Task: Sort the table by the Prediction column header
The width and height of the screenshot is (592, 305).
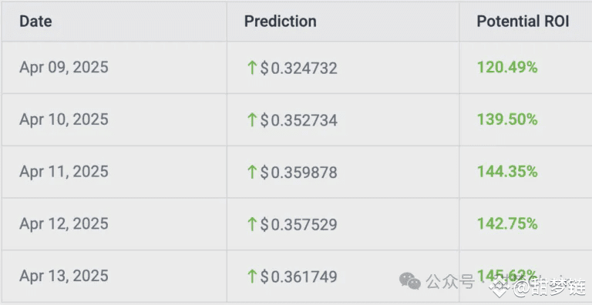Action: pyautogui.click(x=280, y=21)
